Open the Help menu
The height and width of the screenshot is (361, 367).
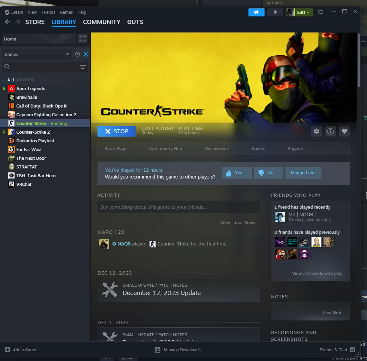pos(82,12)
